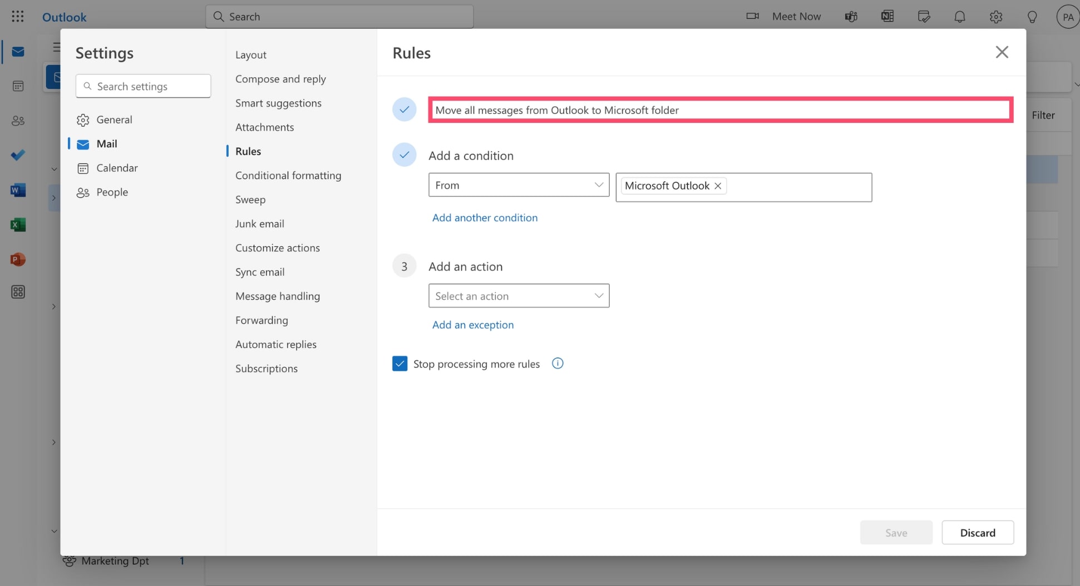Open Attachments settings

point(264,127)
